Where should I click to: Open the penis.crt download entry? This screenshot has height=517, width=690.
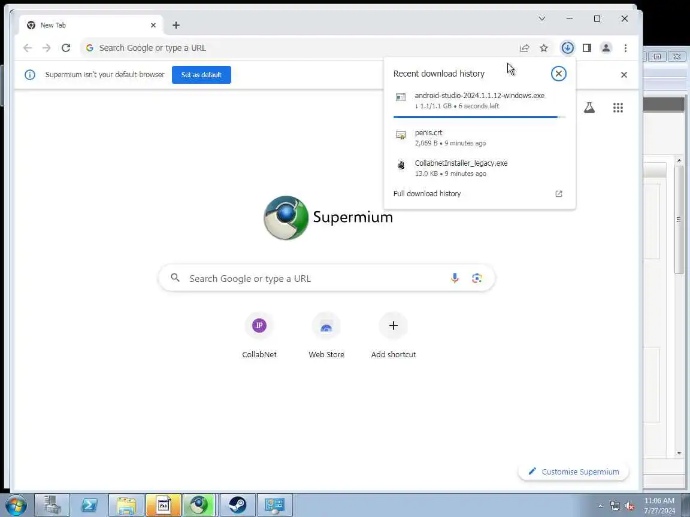point(479,138)
